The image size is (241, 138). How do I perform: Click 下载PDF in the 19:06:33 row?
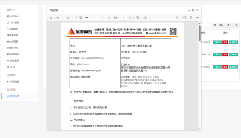(x=217, y=67)
